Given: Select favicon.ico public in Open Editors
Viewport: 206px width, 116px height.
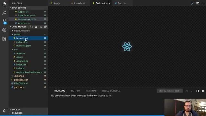Looking at the screenshot, I should 28,19.
